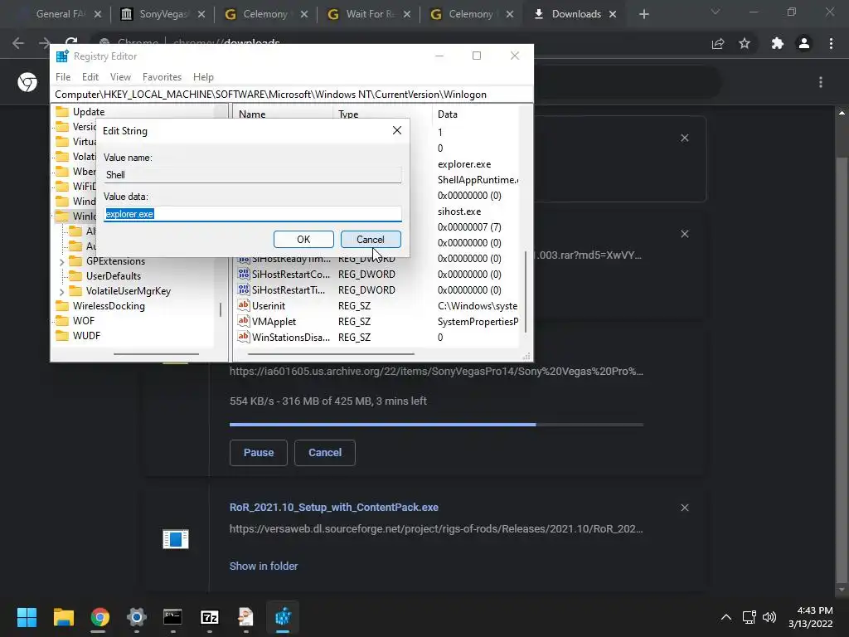Image resolution: width=849 pixels, height=637 pixels.
Task: Bookmark this page with the star
Action: [745, 43]
